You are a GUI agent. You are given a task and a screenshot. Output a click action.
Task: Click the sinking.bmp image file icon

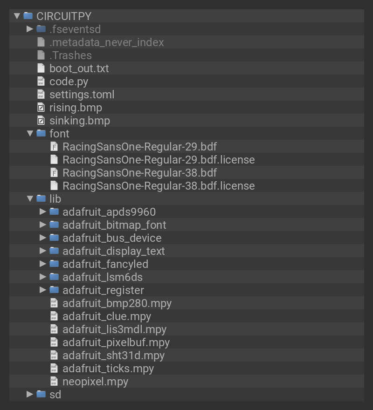(41, 120)
